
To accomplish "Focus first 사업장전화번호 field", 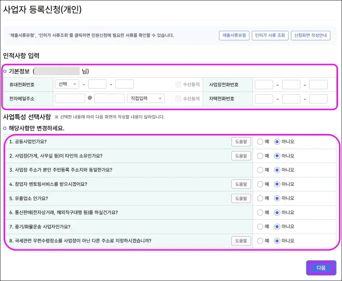I will pyautogui.click(x=264, y=85).
